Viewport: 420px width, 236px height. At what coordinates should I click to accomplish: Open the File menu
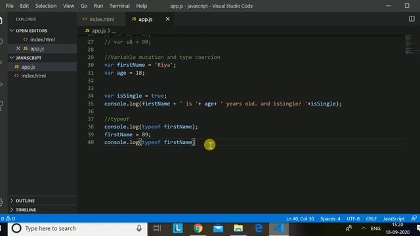[x=9, y=6]
